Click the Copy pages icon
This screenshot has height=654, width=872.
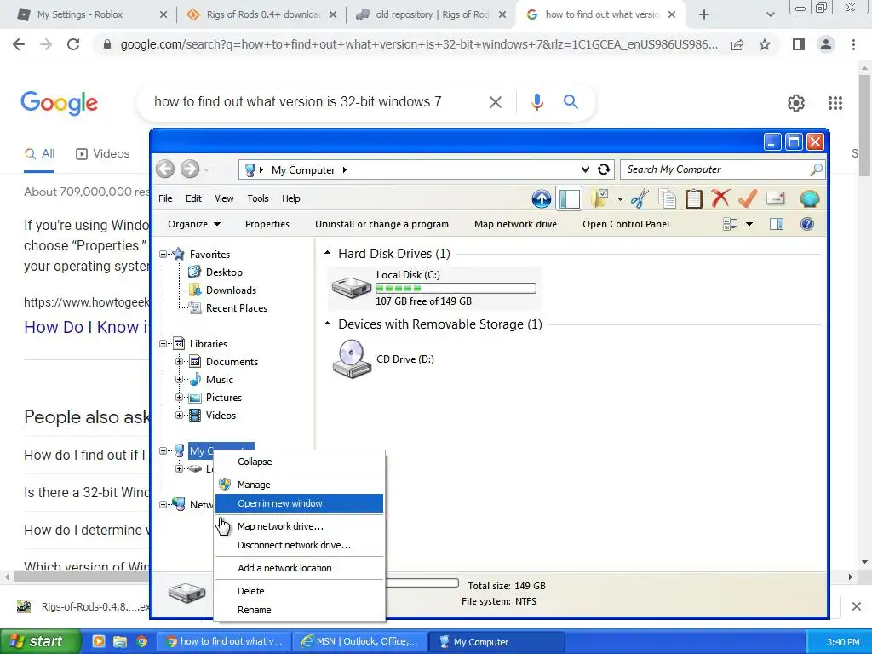(x=667, y=198)
